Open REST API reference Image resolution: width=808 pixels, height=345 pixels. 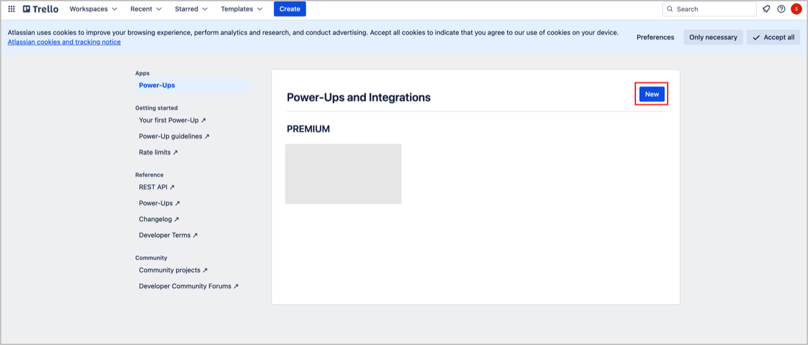coord(157,187)
